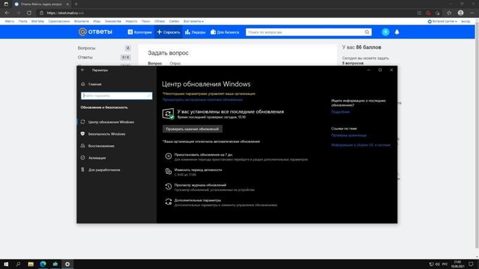Reload the page in the browser
Viewport: 479px width, 269px height.
(x=29, y=13)
